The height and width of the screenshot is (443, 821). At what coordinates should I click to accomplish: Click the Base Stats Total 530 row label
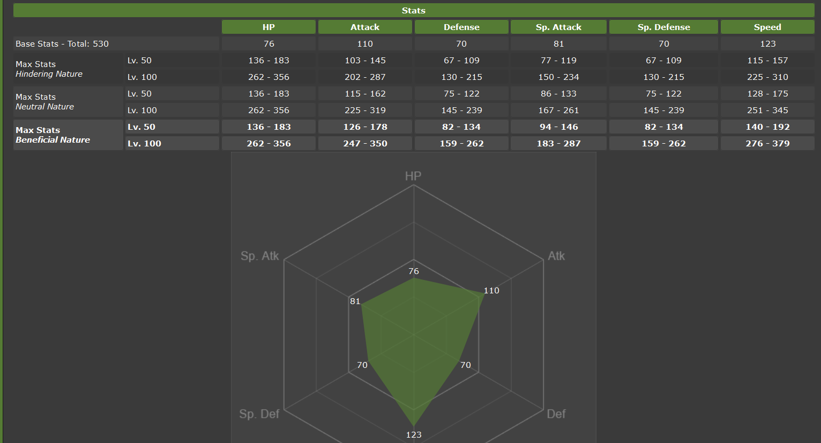62,43
